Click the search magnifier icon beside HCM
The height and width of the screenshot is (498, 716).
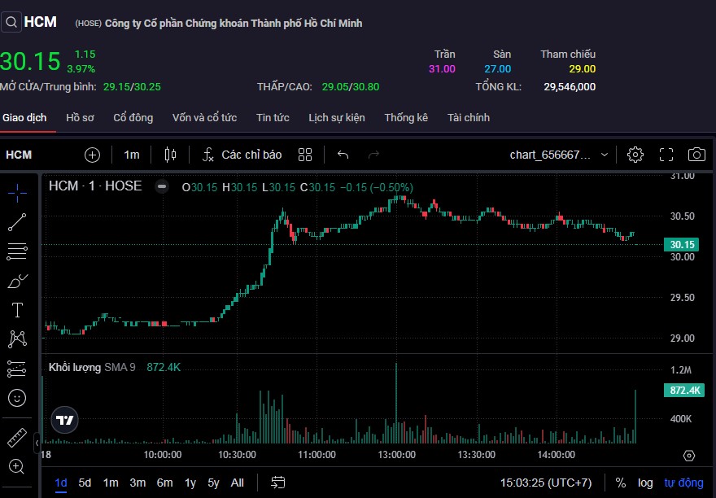click(11, 23)
